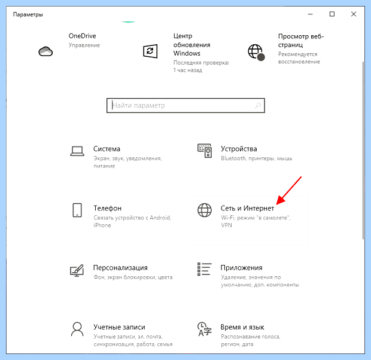Maximize the Параметры window

[332, 14]
